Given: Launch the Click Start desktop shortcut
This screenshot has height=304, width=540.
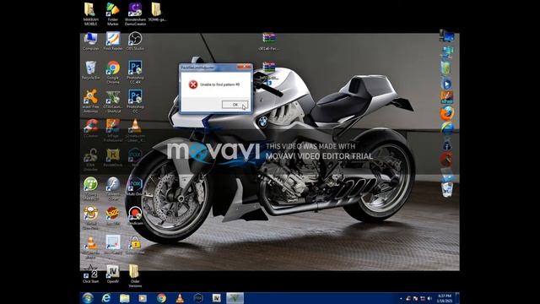Looking at the screenshot, I should tap(90, 274).
